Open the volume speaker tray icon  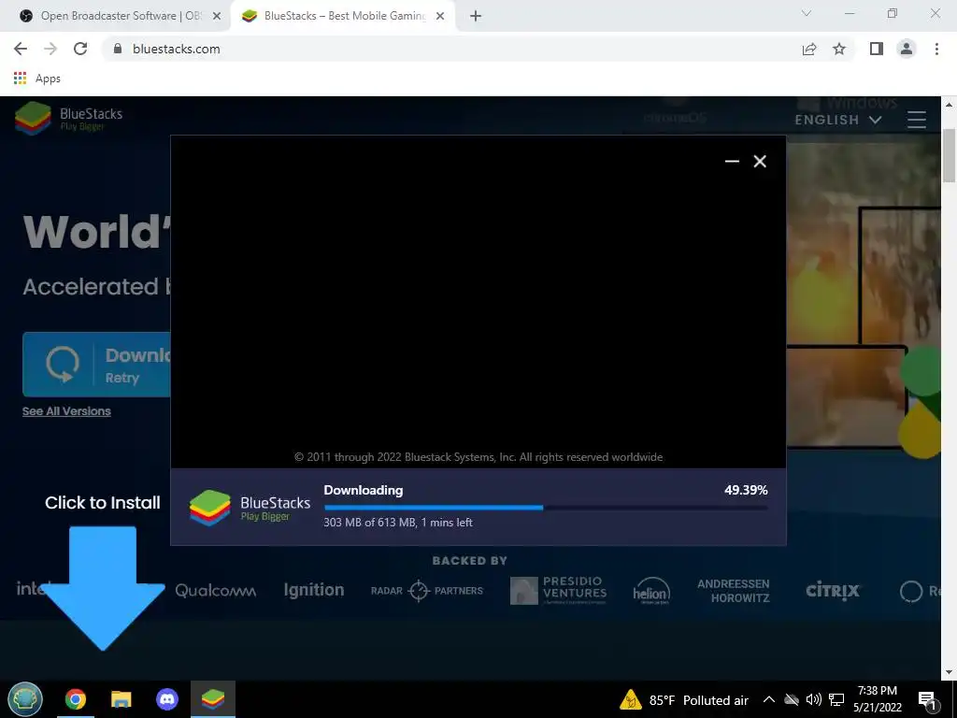[x=814, y=699]
